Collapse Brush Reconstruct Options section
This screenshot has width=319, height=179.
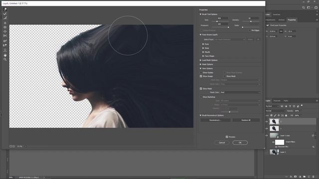(x=200, y=115)
